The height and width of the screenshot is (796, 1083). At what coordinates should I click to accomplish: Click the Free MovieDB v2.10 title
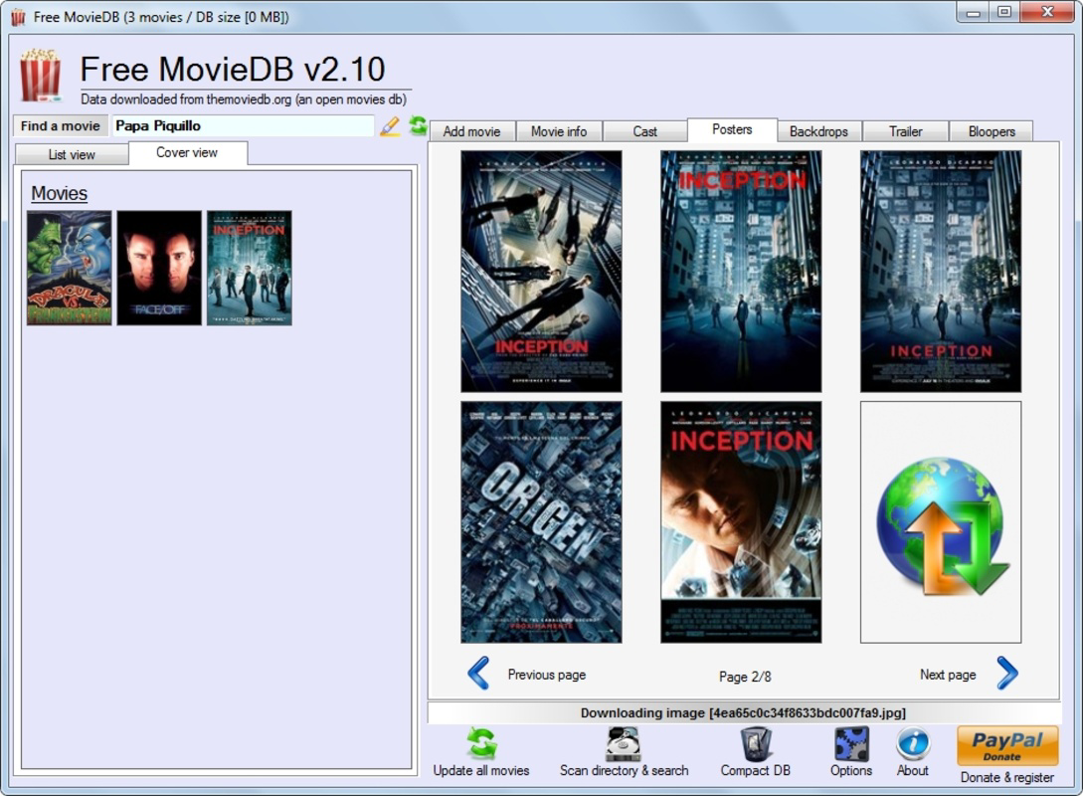coord(232,69)
